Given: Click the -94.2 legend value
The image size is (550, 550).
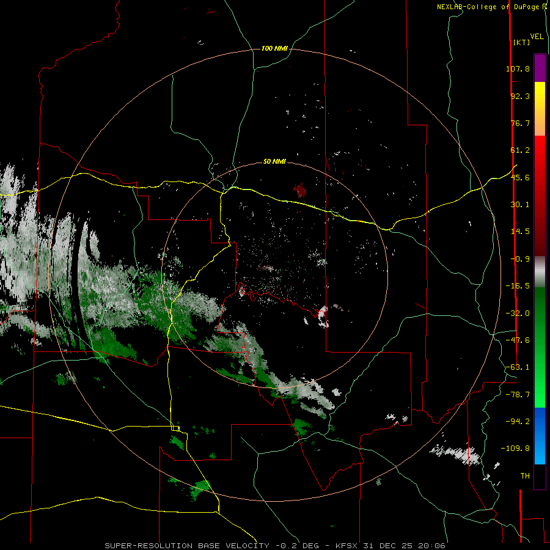Looking at the screenshot, I should coord(518,422).
